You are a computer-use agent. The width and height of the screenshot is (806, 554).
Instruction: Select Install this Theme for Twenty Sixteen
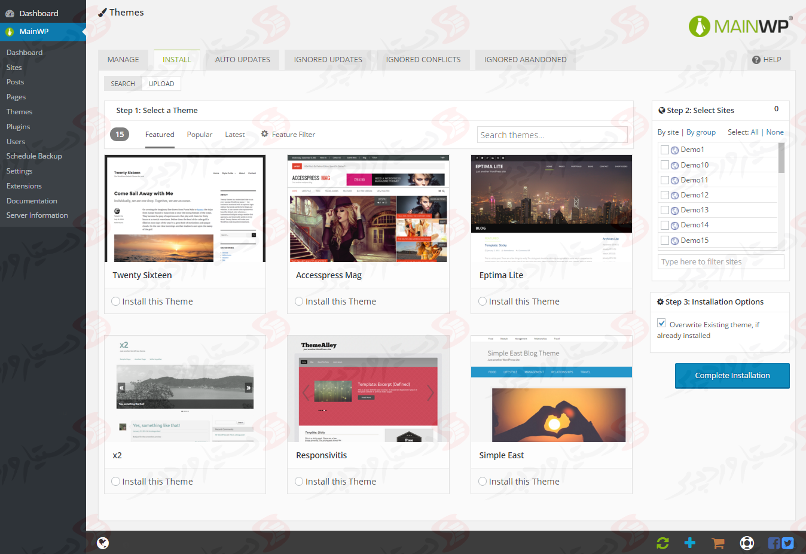pos(116,302)
